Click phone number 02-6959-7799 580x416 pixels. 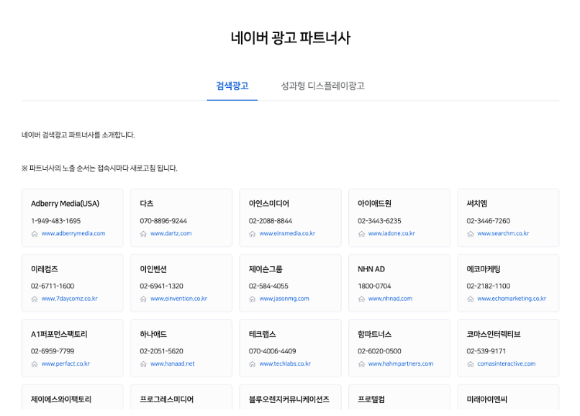(x=53, y=351)
